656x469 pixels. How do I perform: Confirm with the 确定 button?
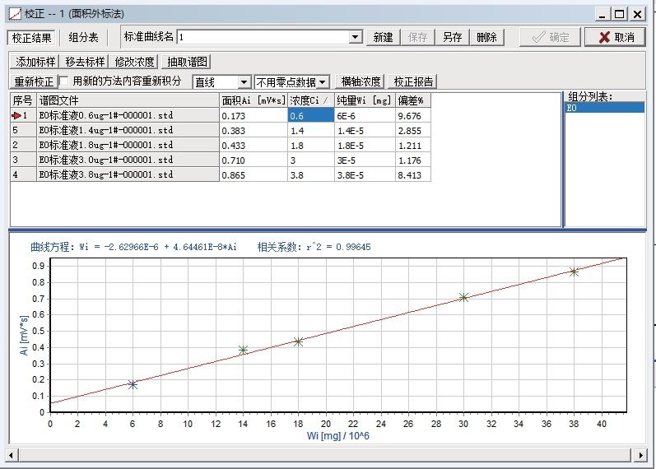[x=550, y=37]
